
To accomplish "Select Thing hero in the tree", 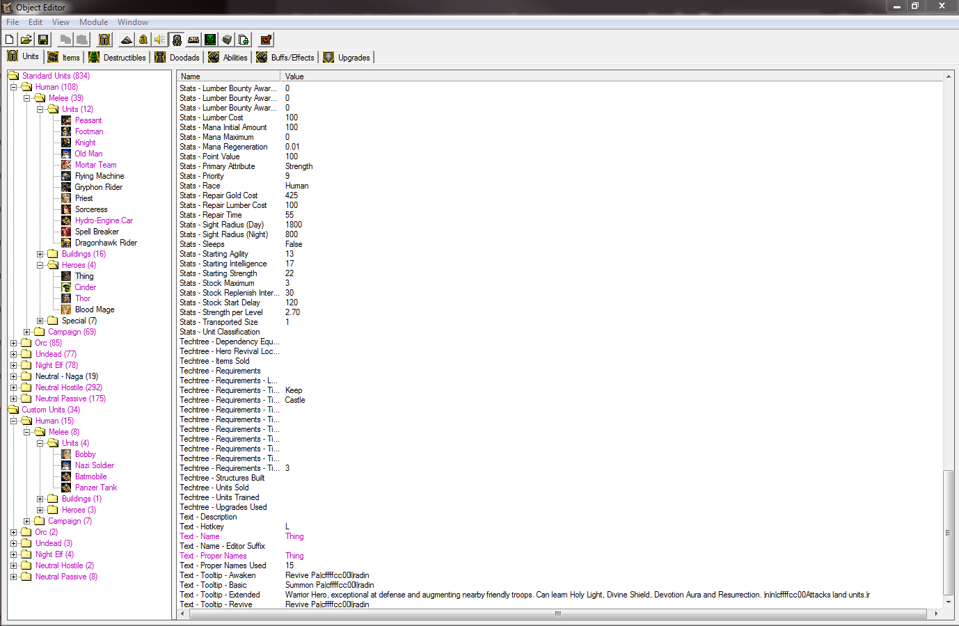I will (84, 276).
